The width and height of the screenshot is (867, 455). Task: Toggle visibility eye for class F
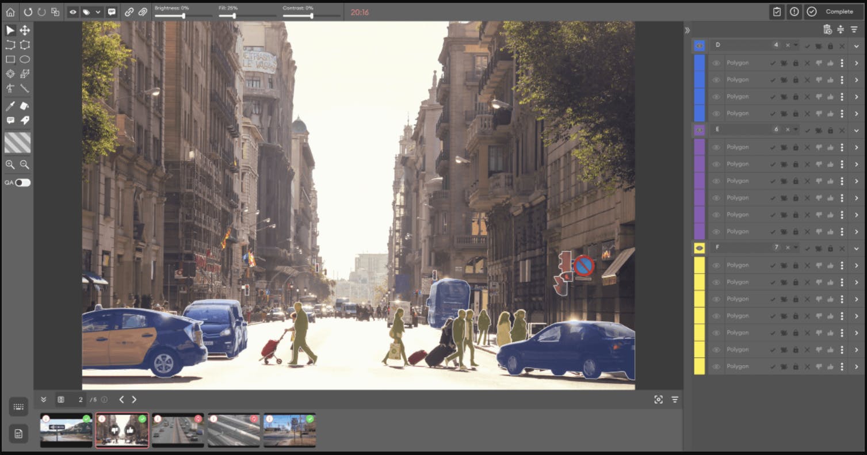pyautogui.click(x=699, y=248)
